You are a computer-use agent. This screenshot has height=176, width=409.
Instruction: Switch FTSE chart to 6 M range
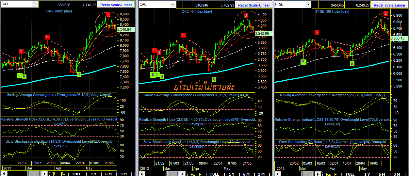[x=382, y=174]
